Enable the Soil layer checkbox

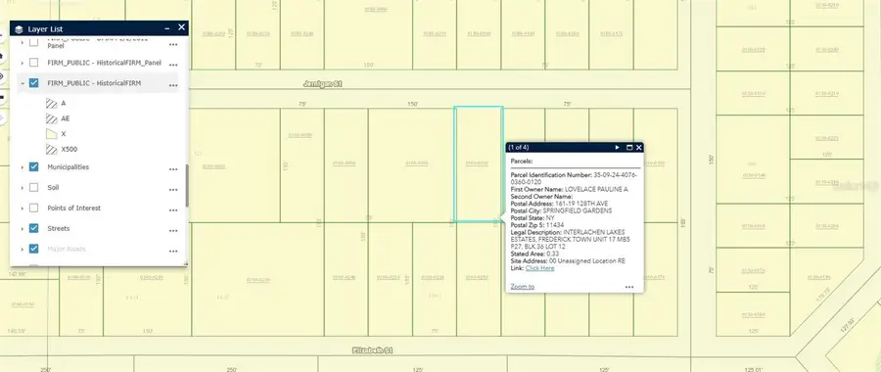click(x=33, y=188)
